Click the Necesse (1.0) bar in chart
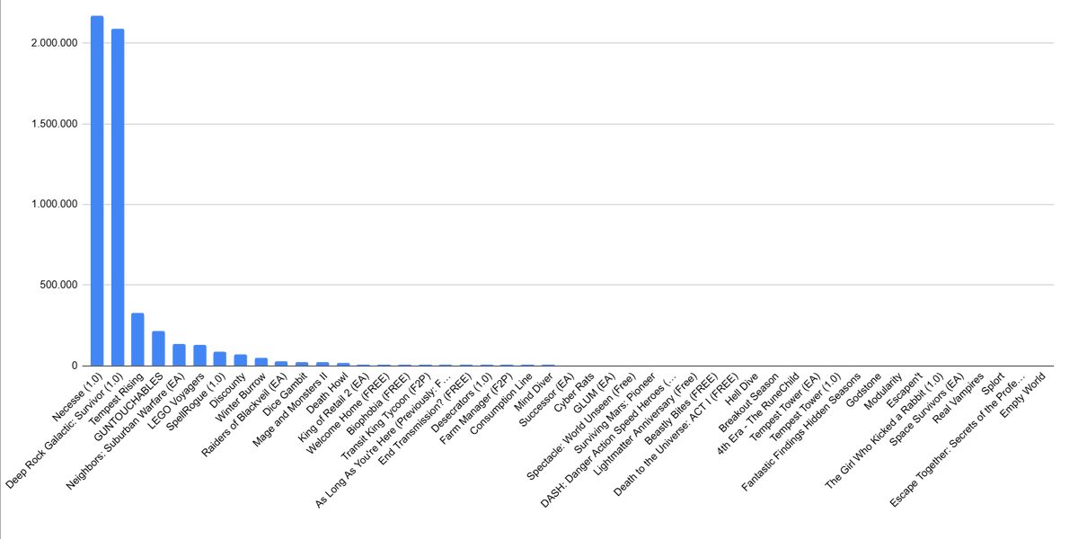The image size is (1078, 539). (x=97, y=190)
